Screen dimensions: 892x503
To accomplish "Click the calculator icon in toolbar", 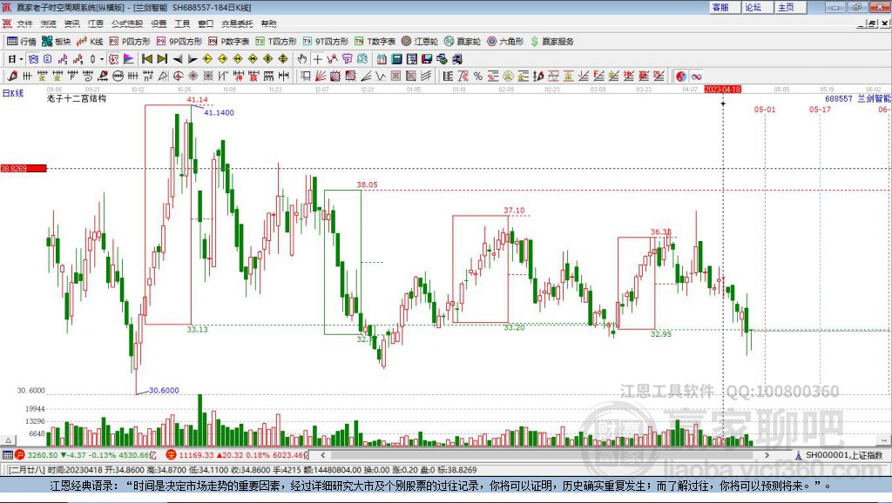I will tap(396, 59).
